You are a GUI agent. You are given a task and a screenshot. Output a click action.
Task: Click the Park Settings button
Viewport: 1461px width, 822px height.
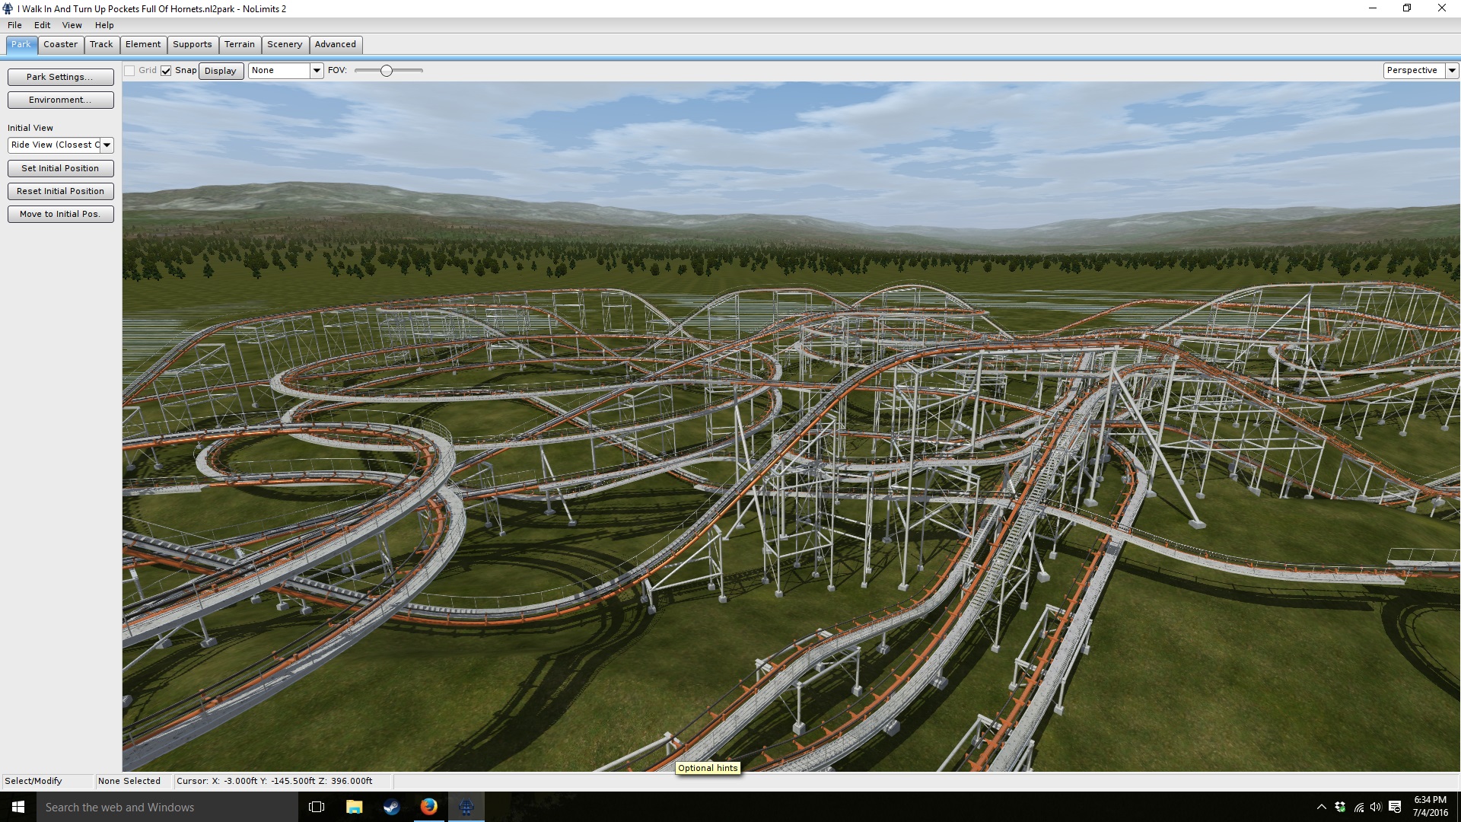point(60,77)
